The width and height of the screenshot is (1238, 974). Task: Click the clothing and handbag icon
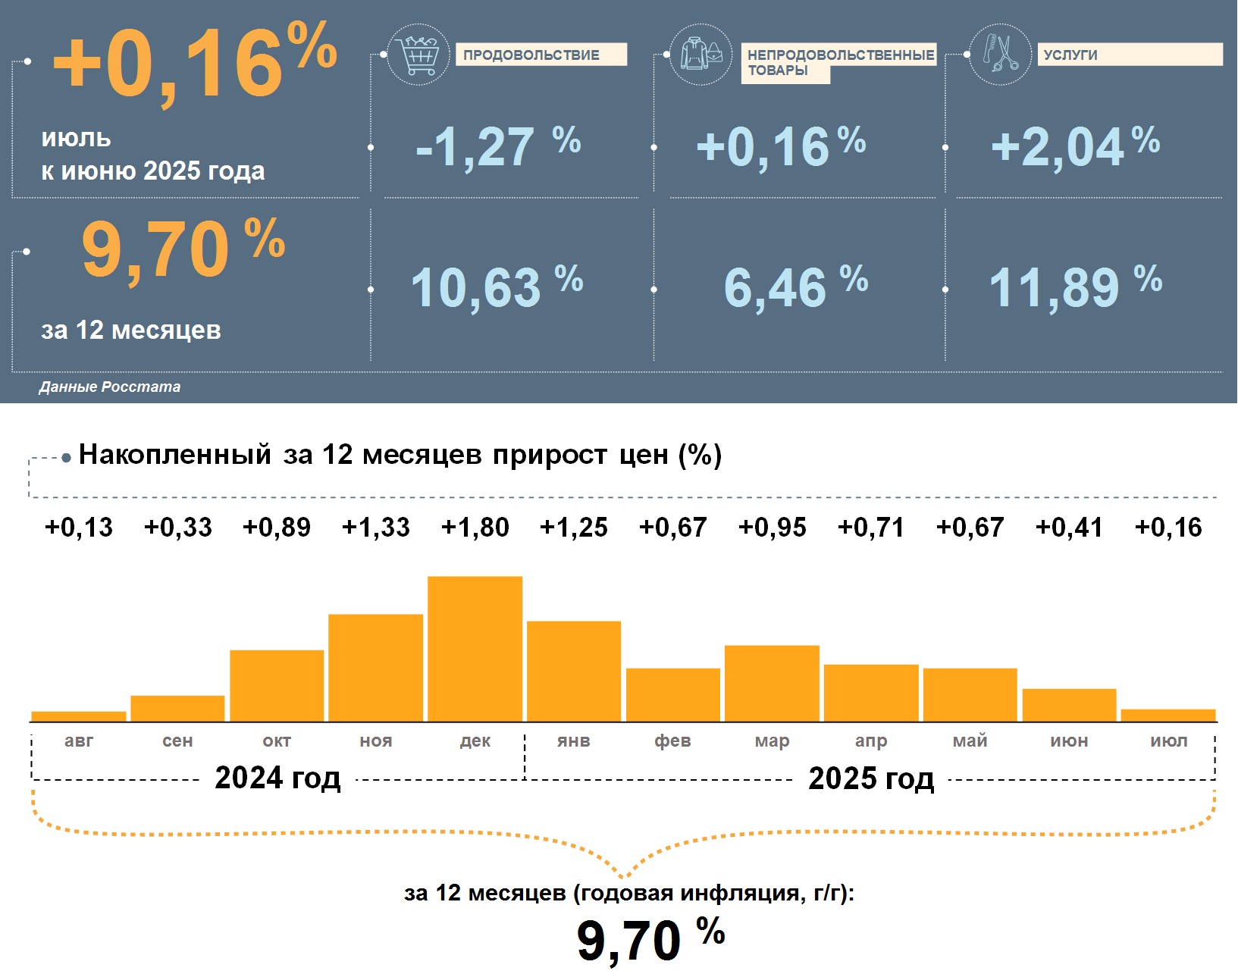click(700, 55)
